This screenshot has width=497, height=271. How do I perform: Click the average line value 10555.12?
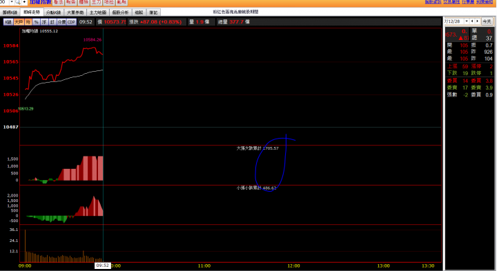click(49, 31)
